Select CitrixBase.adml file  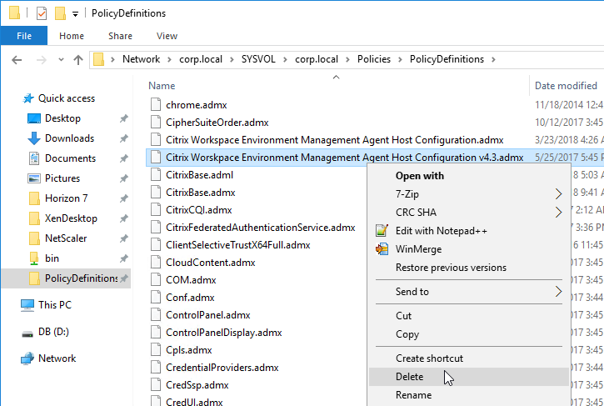click(199, 175)
